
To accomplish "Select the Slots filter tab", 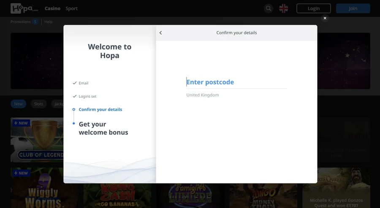I will (x=38, y=104).
